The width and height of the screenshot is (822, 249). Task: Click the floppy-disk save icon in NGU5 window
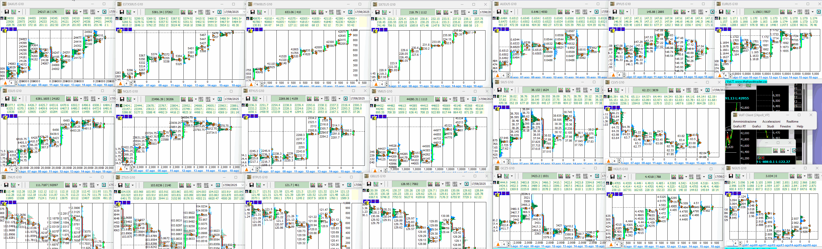click(x=731, y=176)
